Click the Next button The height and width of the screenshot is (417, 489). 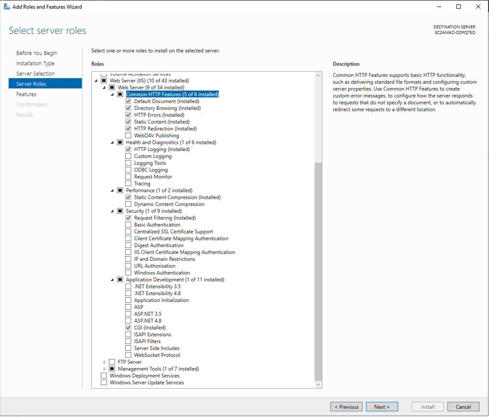pos(381,407)
